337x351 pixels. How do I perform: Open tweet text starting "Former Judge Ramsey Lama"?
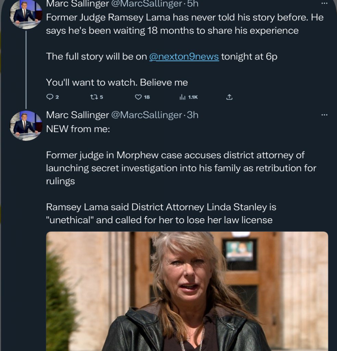185,24
